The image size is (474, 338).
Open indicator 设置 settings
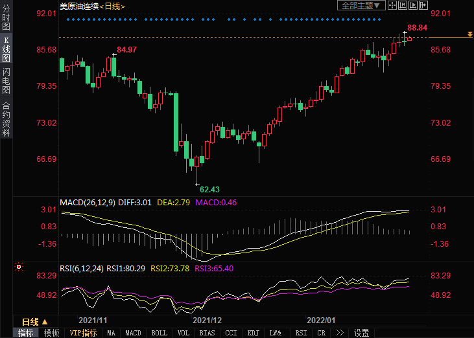[361, 333]
